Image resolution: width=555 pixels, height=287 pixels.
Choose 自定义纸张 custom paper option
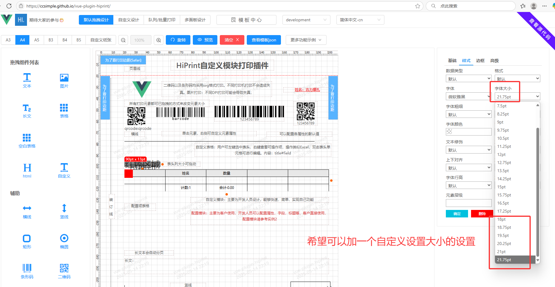point(101,40)
